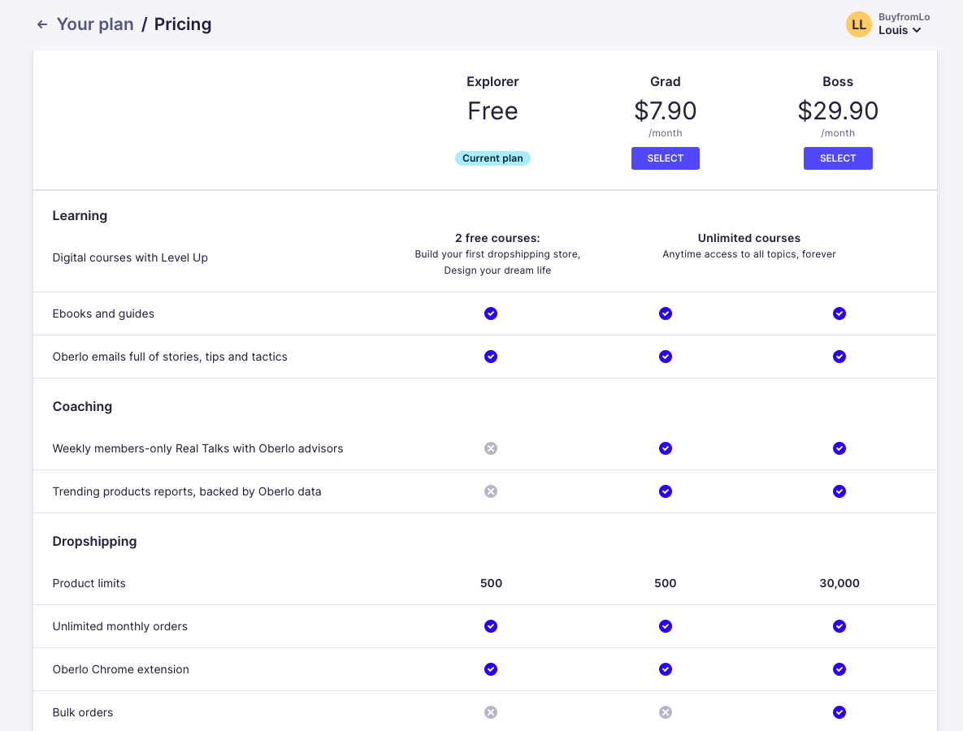Click Boss checkmark for Bulk orders row
The width and height of the screenshot is (963, 731).
click(839, 712)
